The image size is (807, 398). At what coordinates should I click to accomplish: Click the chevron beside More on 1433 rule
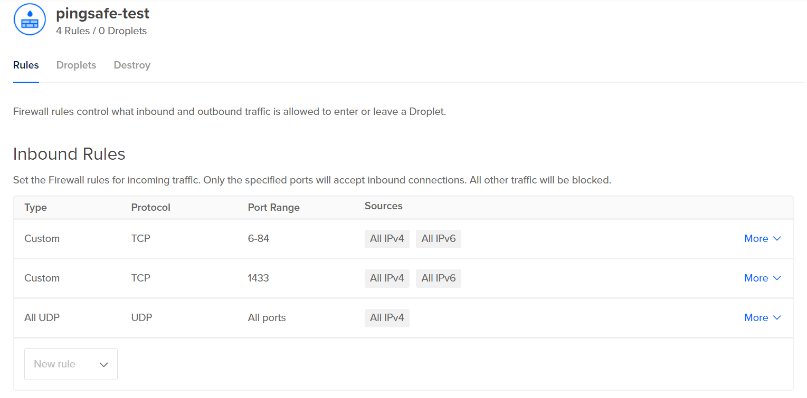click(777, 278)
